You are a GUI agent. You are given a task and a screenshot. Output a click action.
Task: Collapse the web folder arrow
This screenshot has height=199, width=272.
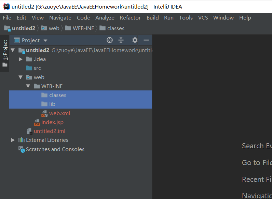click(21, 77)
